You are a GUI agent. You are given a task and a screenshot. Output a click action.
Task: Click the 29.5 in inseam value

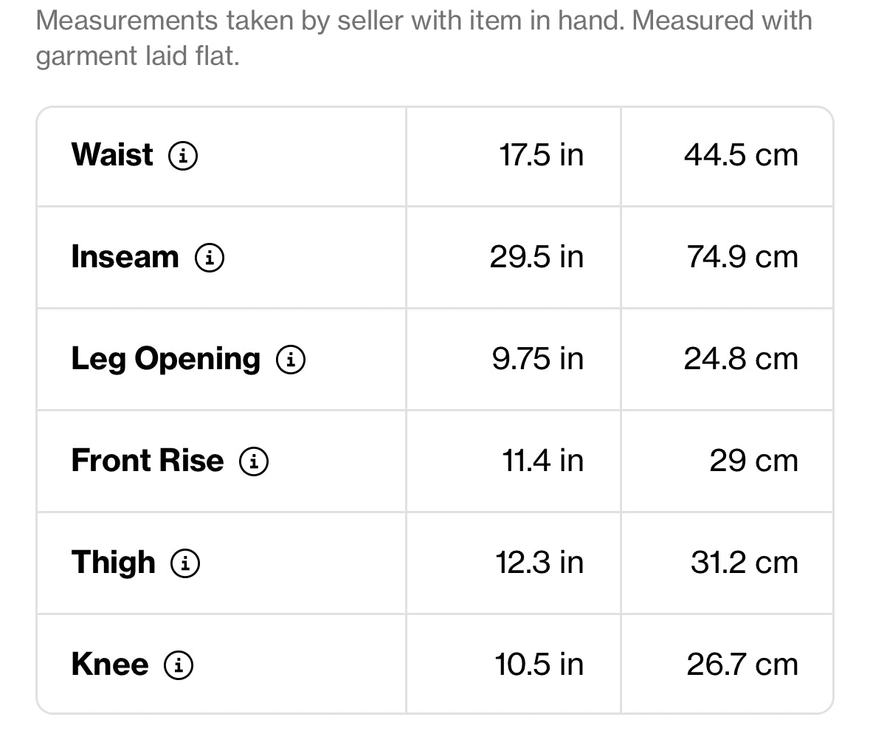(536, 257)
